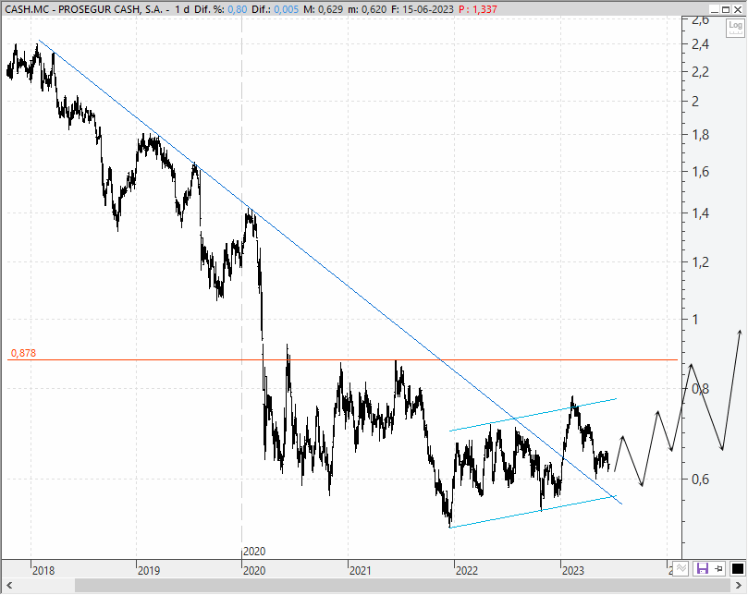Click the red 0,878 level label
This screenshot has height=595, width=748.
pos(23,353)
